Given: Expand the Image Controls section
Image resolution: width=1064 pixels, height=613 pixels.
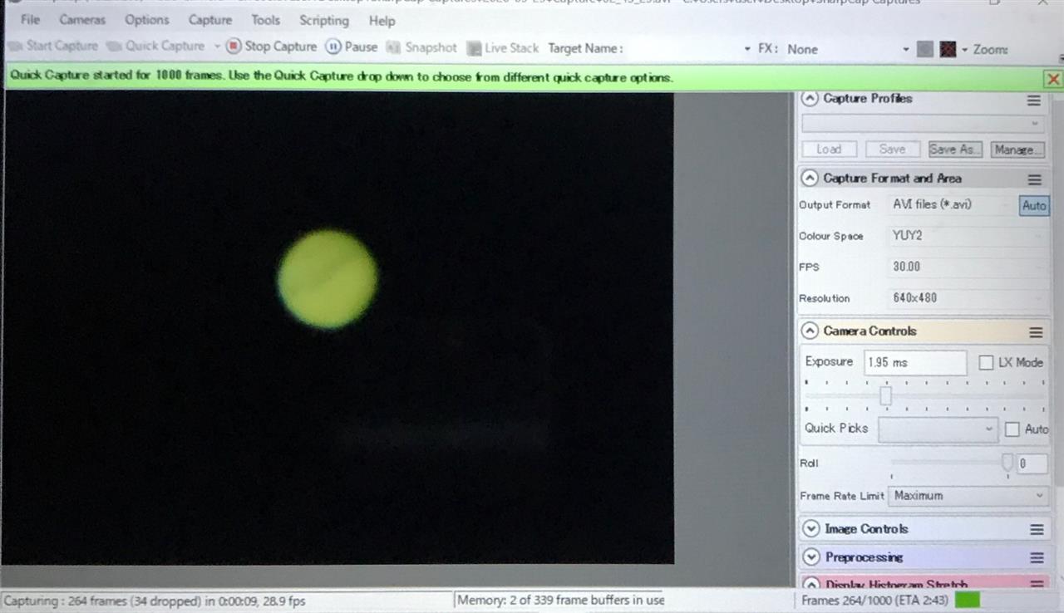Looking at the screenshot, I should [810, 529].
